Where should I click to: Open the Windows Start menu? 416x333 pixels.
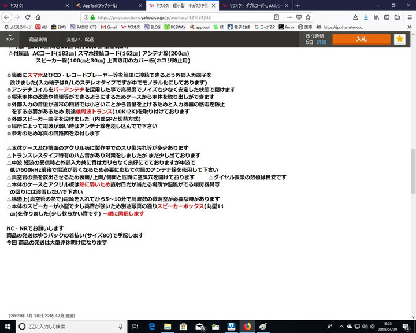(x=6, y=327)
